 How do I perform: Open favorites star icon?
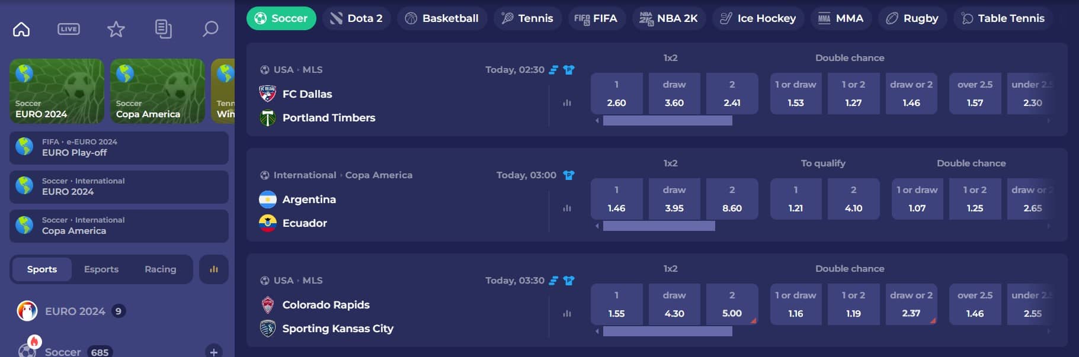click(116, 29)
